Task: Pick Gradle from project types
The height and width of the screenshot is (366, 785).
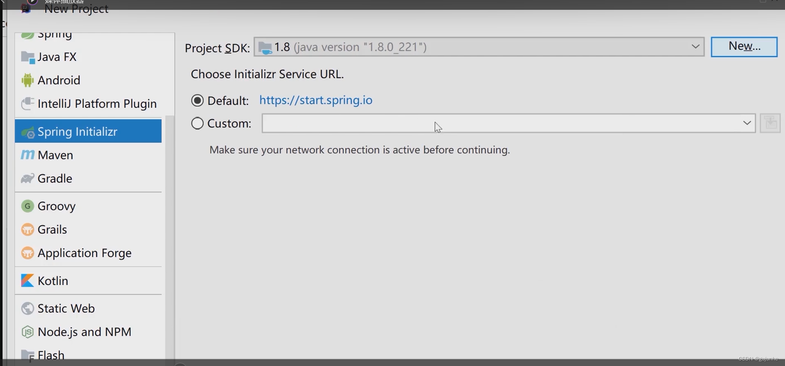Action: tap(88, 178)
